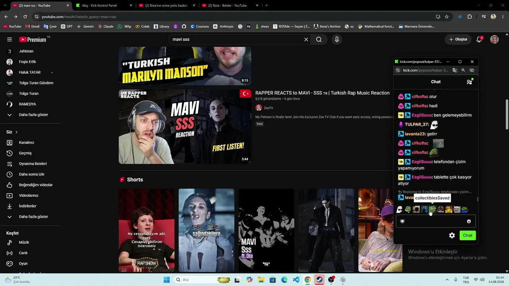
Task: Send message with green Chat button
Action: (468, 236)
